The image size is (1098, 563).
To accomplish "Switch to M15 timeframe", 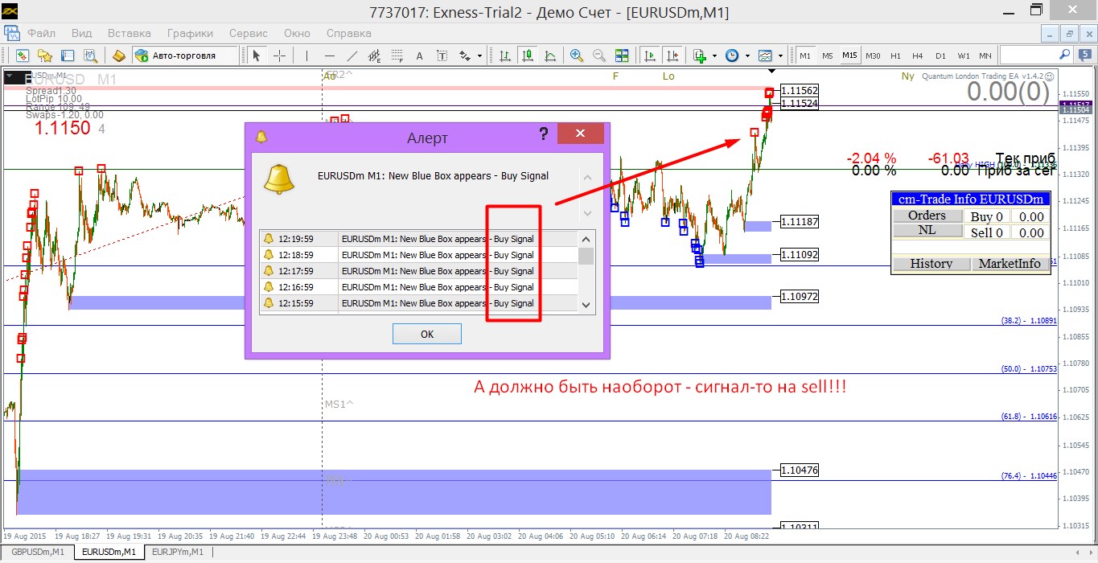I will point(850,55).
